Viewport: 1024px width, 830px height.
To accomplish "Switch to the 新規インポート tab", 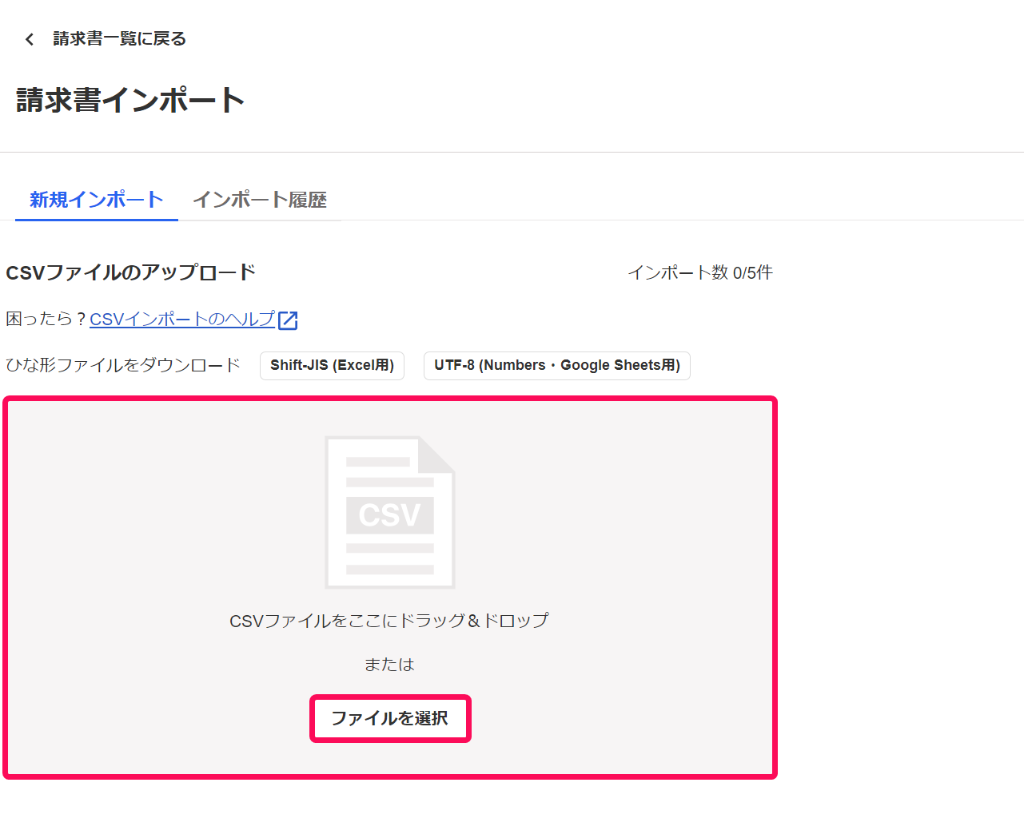I will pyautogui.click(x=97, y=200).
